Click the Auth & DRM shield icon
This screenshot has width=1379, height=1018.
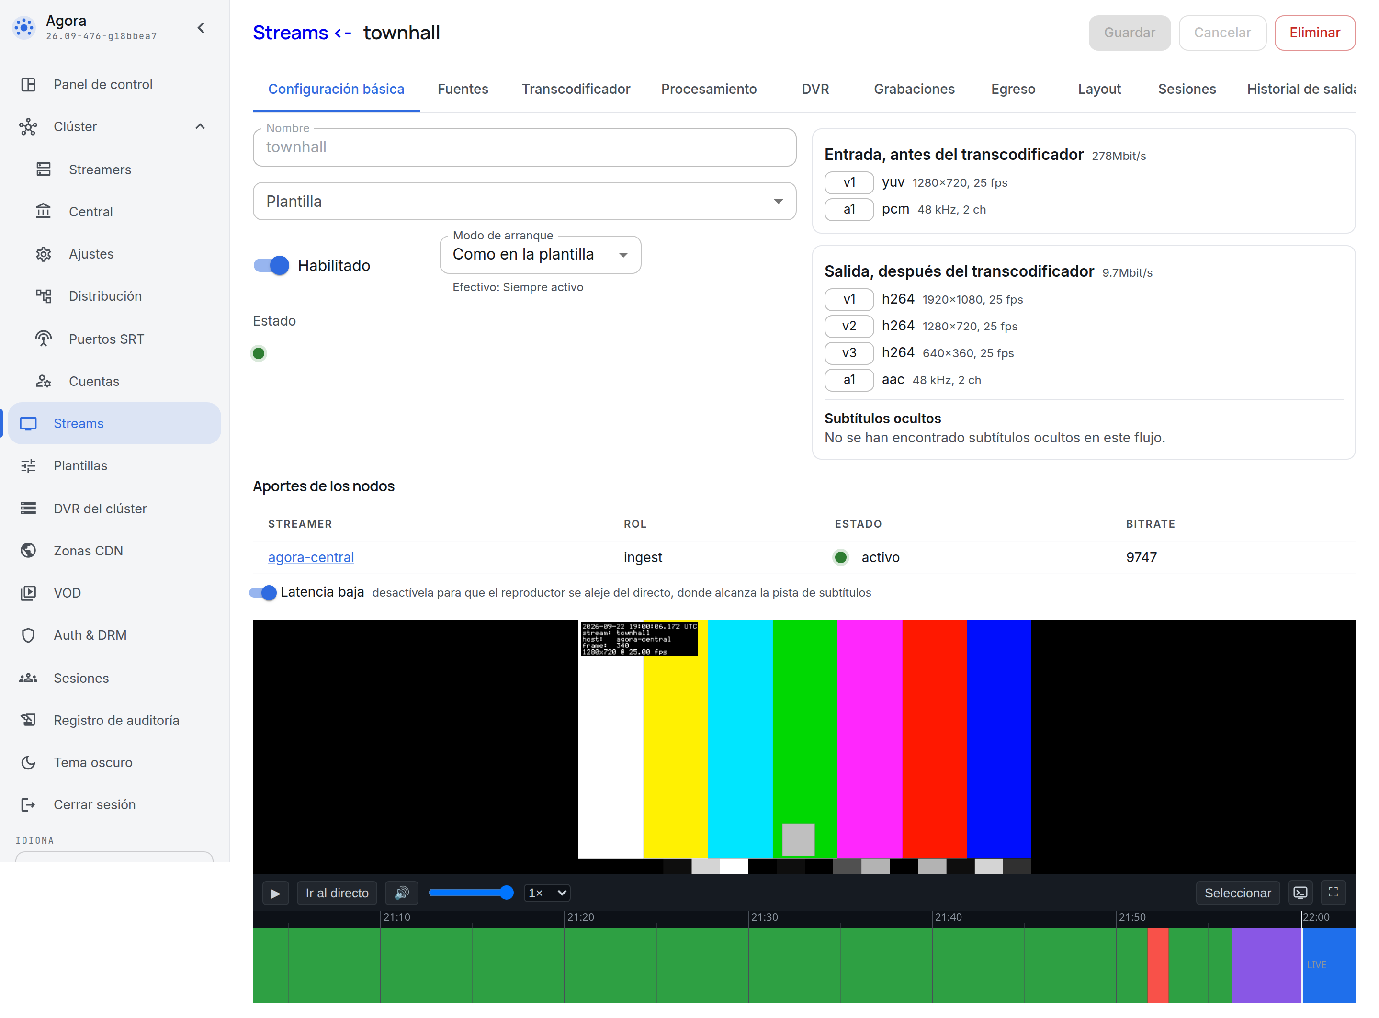[28, 635]
